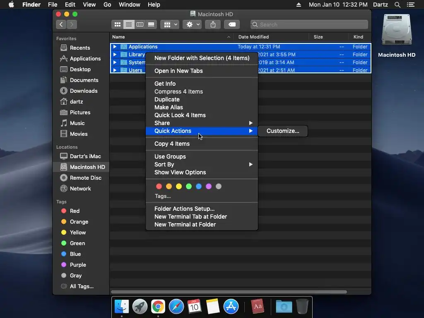Expand the Users folder disclosure triangle

(x=115, y=70)
